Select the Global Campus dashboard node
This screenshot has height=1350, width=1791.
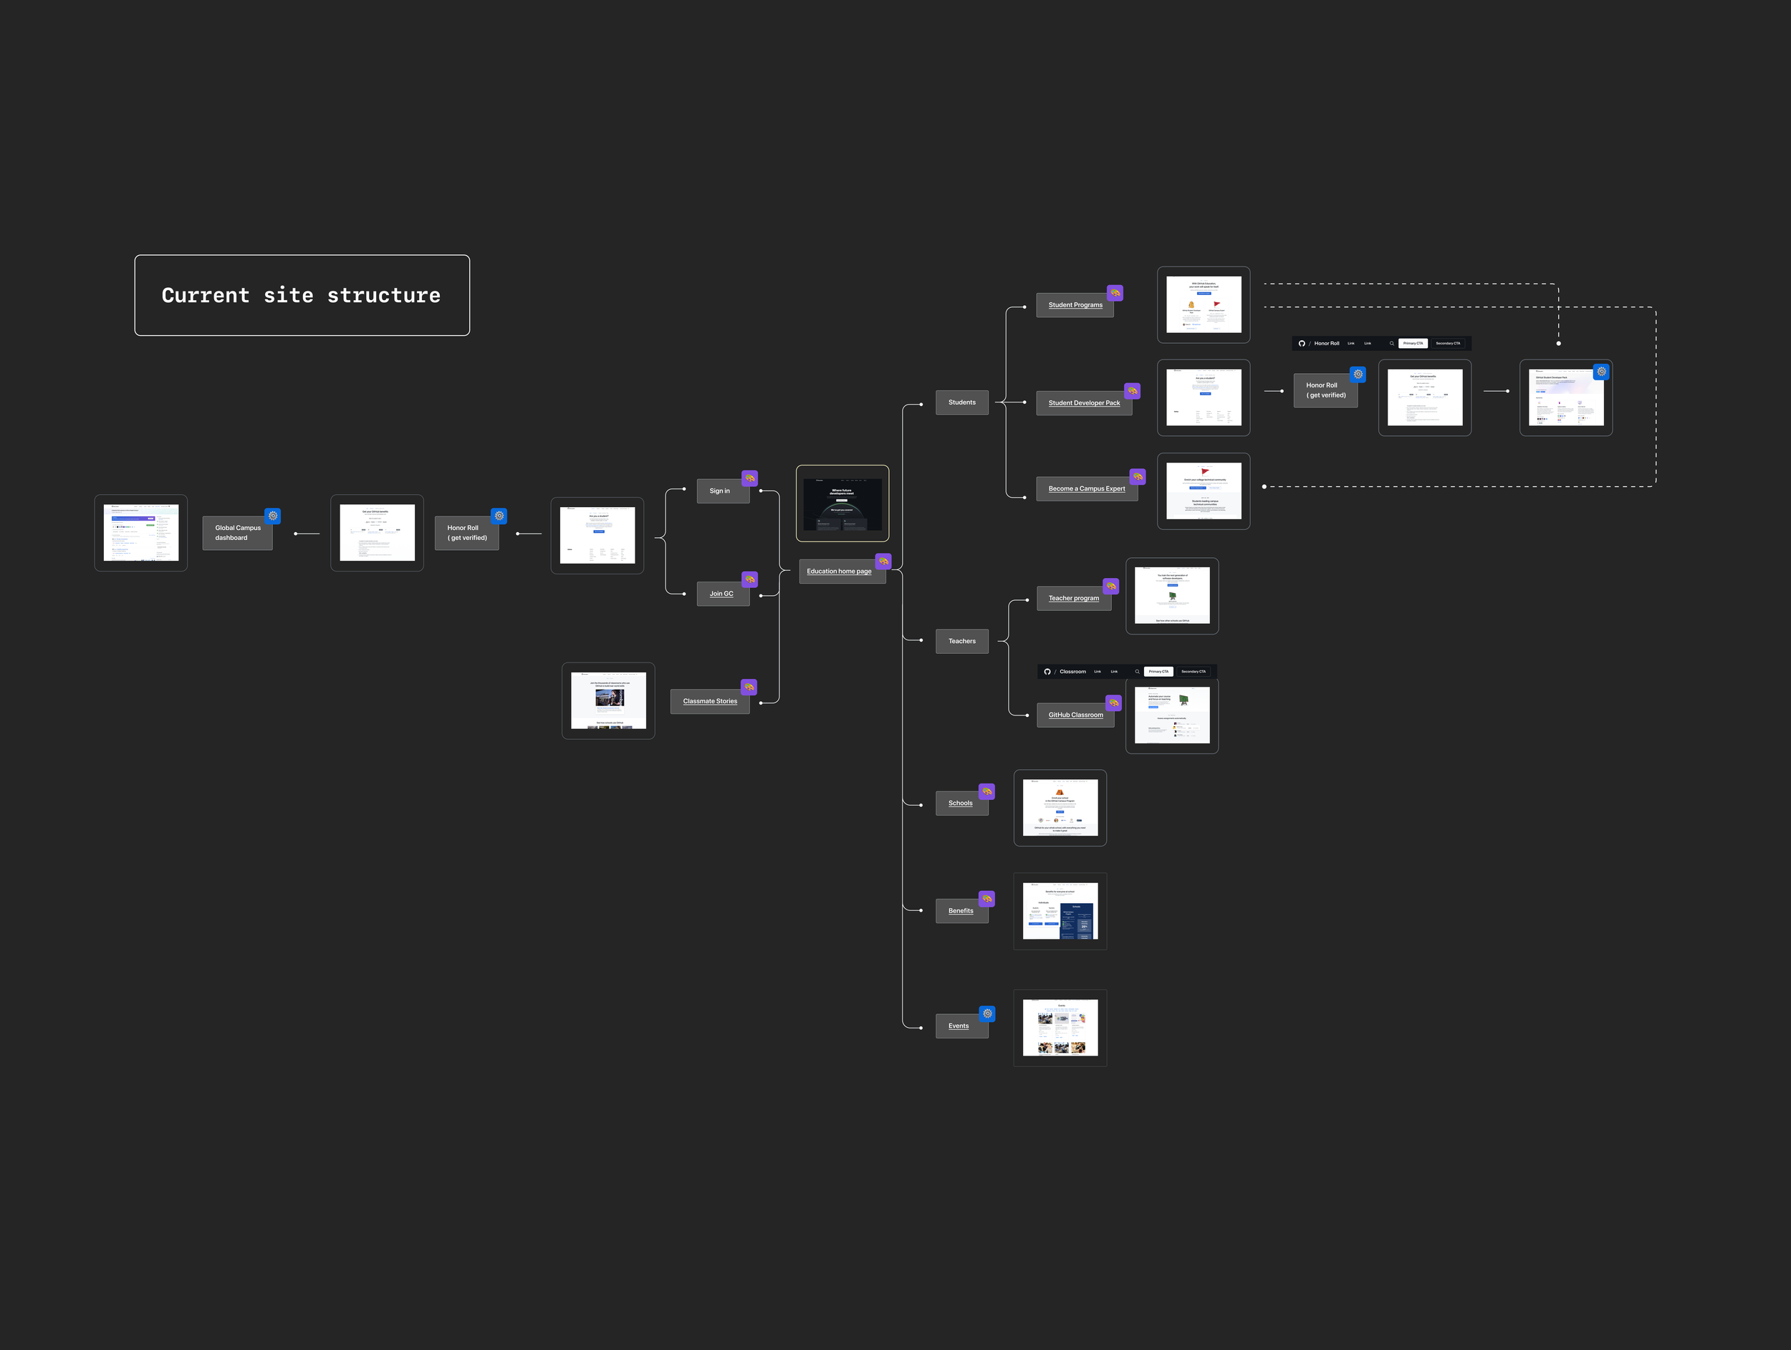pyautogui.click(x=237, y=533)
